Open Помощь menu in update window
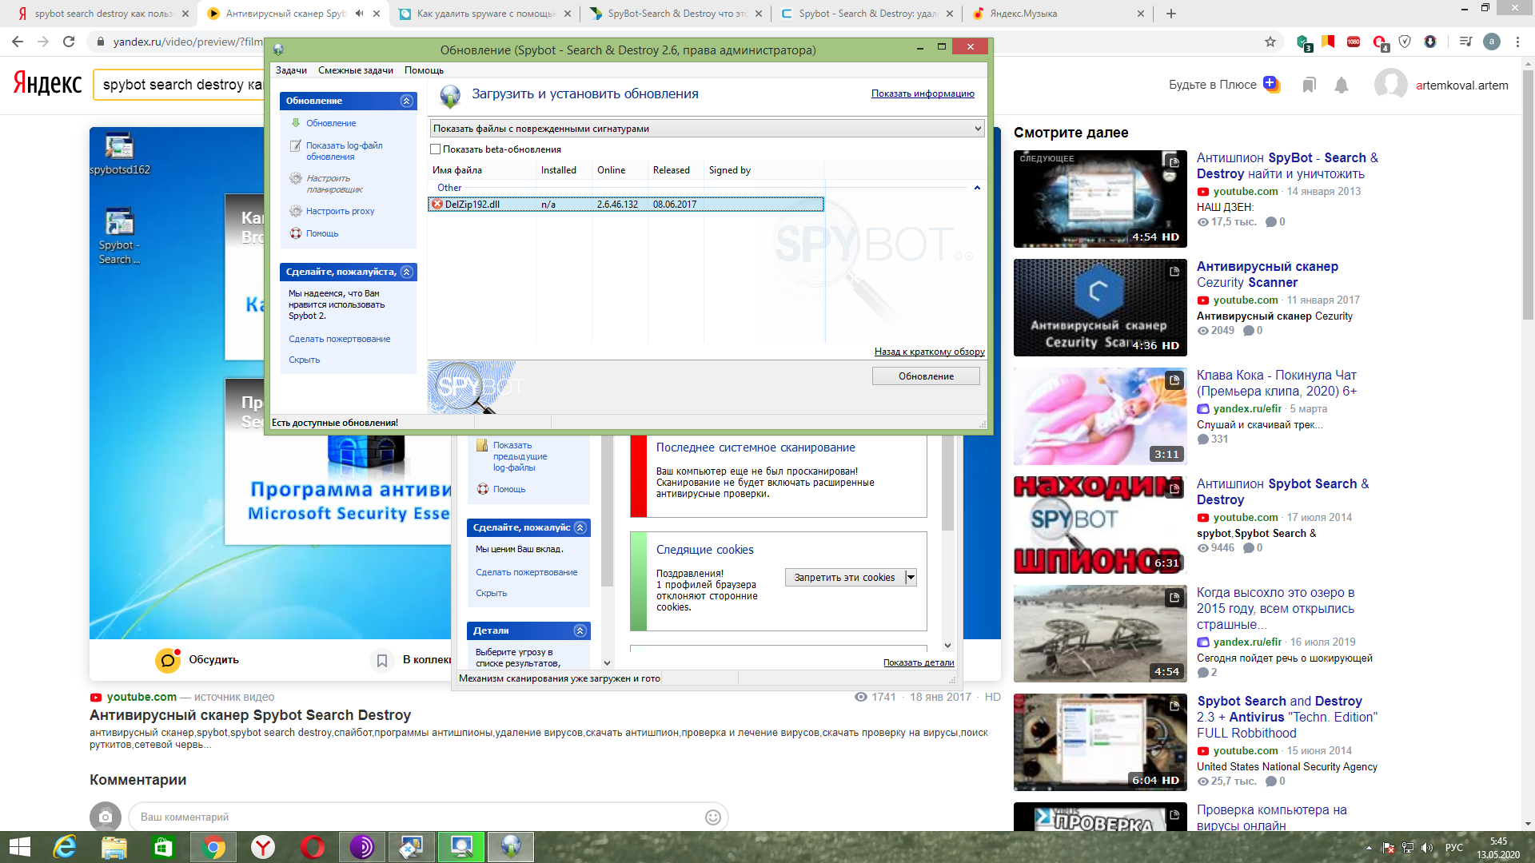 424,70
